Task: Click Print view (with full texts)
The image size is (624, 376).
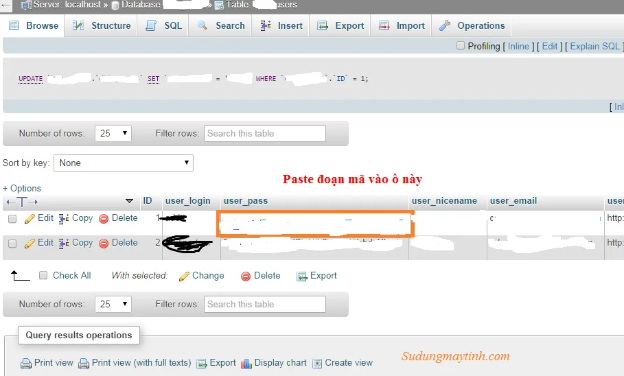Action: click(135, 363)
